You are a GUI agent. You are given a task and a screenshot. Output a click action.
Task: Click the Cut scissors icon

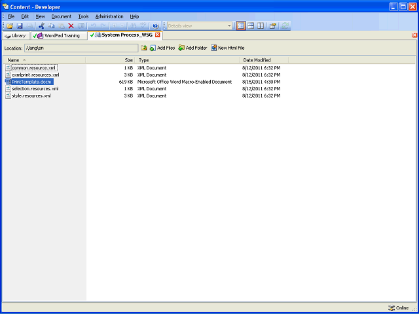coord(41,26)
